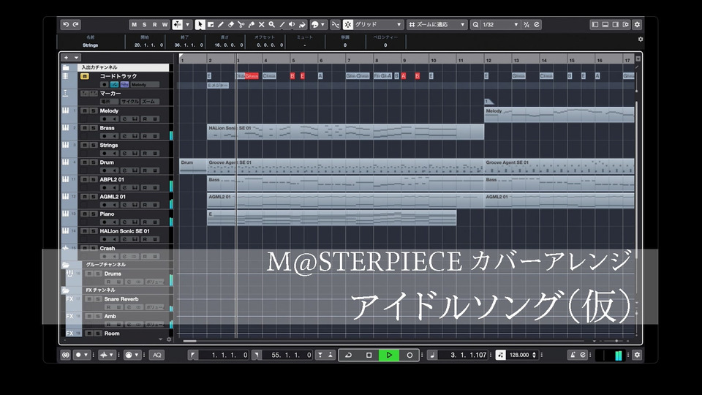Click the Undo arrow button
This screenshot has height=395, width=702.
point(66,24)
